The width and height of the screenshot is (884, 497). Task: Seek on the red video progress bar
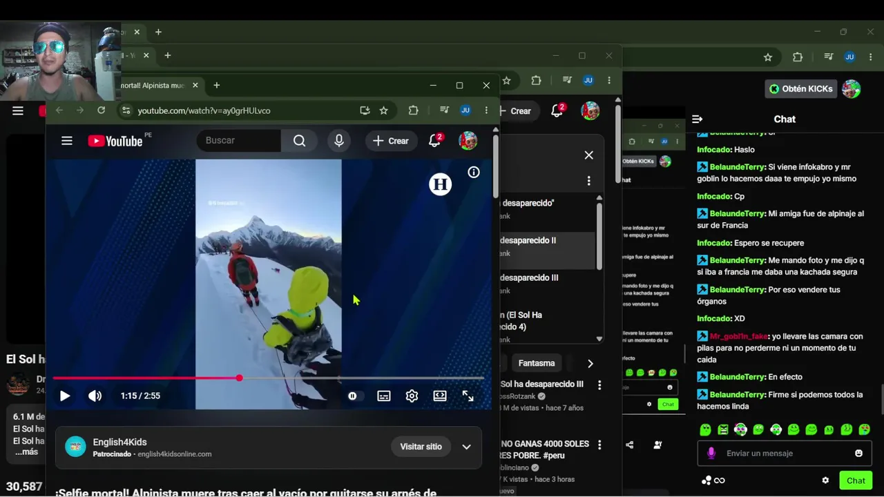268,378
